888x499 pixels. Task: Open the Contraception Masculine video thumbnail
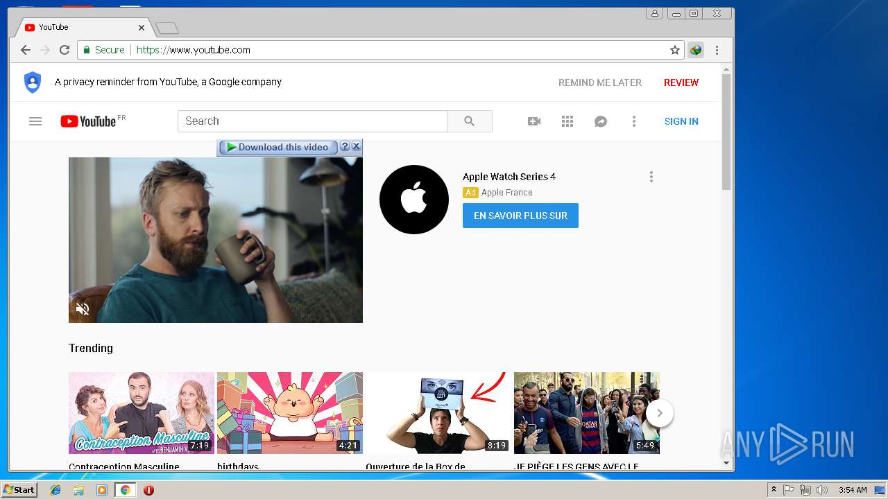[x=142, y=413]
